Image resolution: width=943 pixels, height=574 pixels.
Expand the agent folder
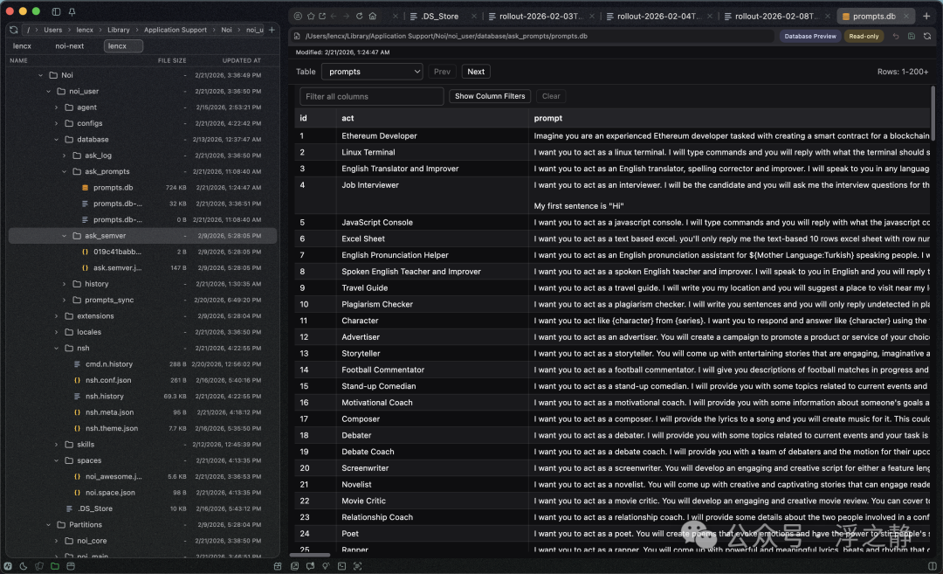[x=57, y=107]
